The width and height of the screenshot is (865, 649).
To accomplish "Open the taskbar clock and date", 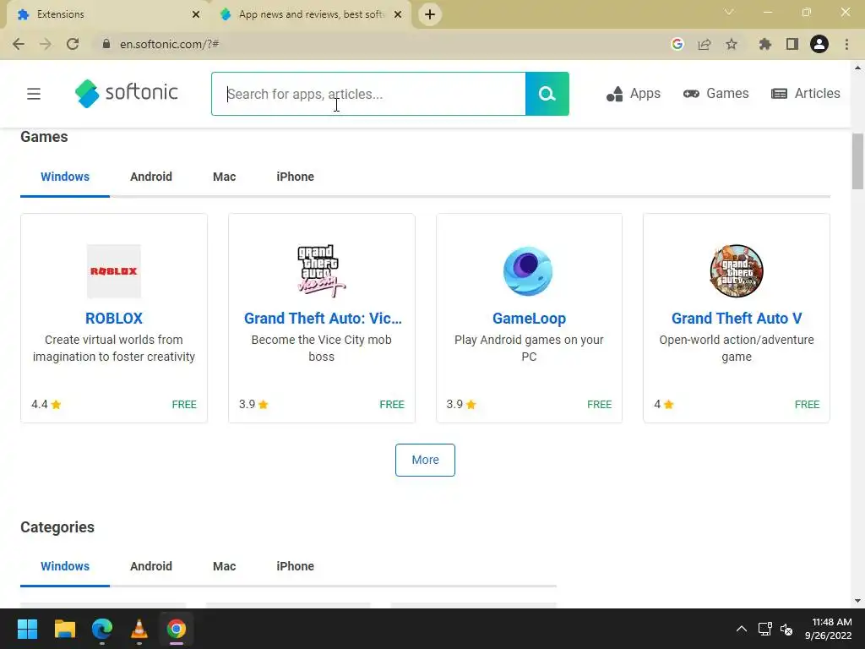I will coord(828,629).
